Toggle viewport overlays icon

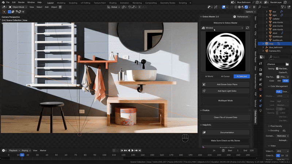coord(224,7)
